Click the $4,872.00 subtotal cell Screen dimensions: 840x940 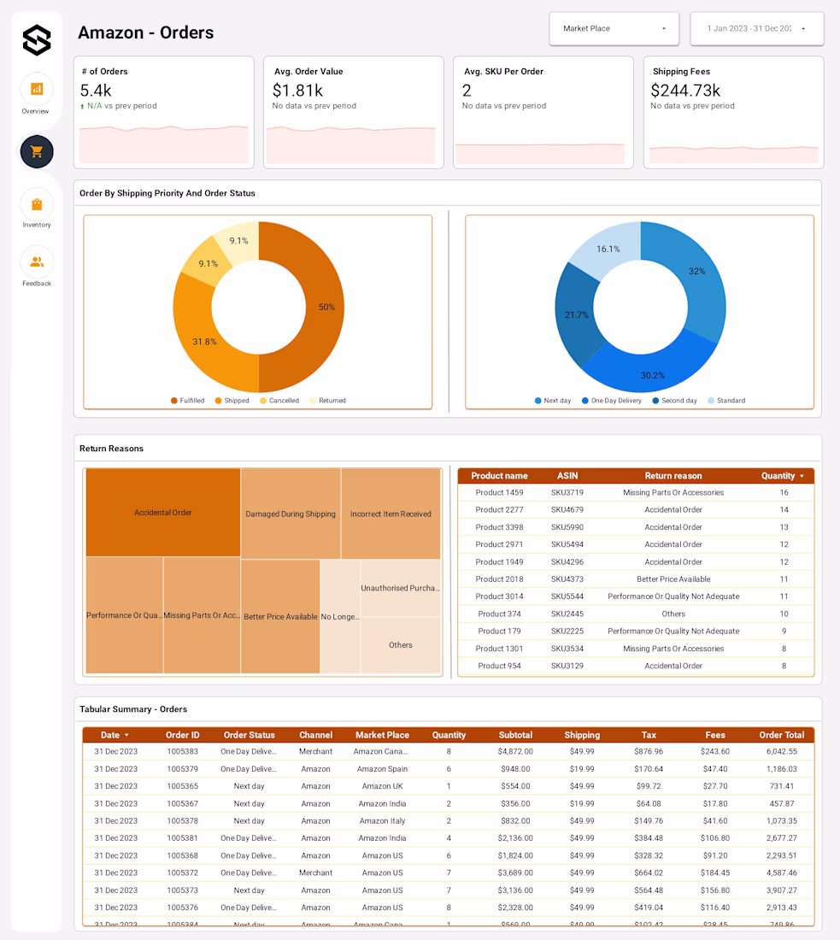click(x=515, y=751)
